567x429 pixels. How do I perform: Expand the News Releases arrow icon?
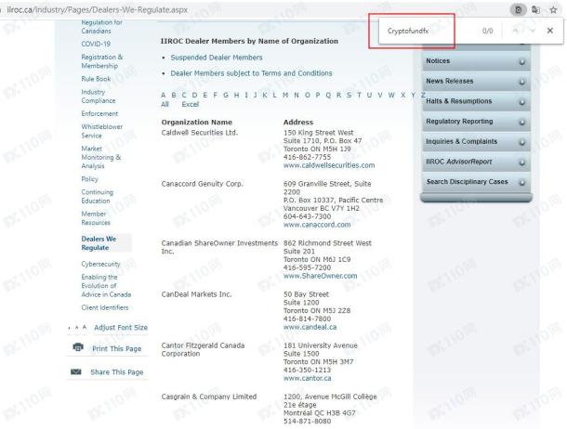521,82
